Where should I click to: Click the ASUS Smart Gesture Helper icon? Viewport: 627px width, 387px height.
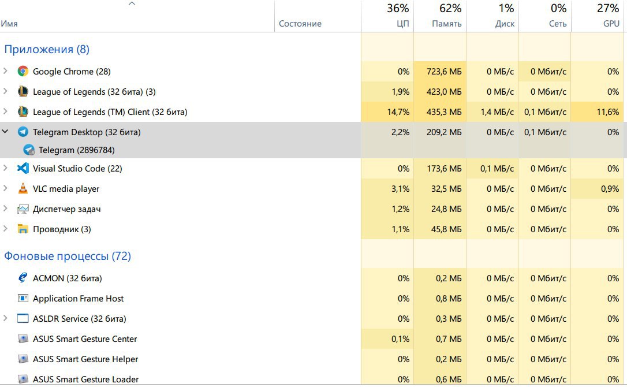click(x=23, y=359)
